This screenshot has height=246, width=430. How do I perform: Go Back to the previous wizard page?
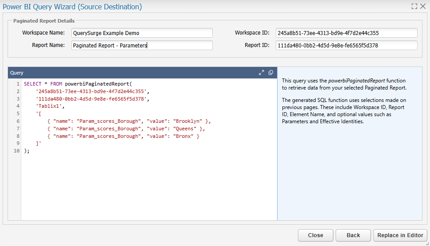pos(353,235)
